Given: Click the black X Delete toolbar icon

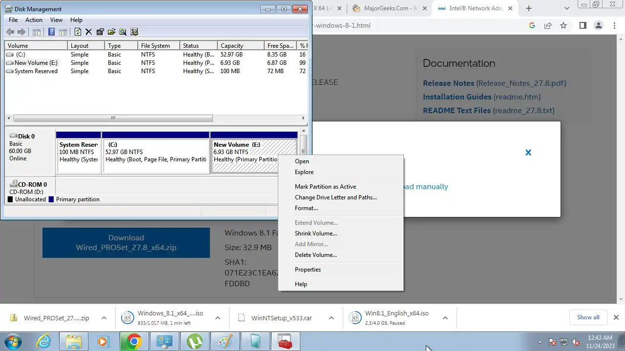Looking at the screenshot, I should tap(88, 32).
